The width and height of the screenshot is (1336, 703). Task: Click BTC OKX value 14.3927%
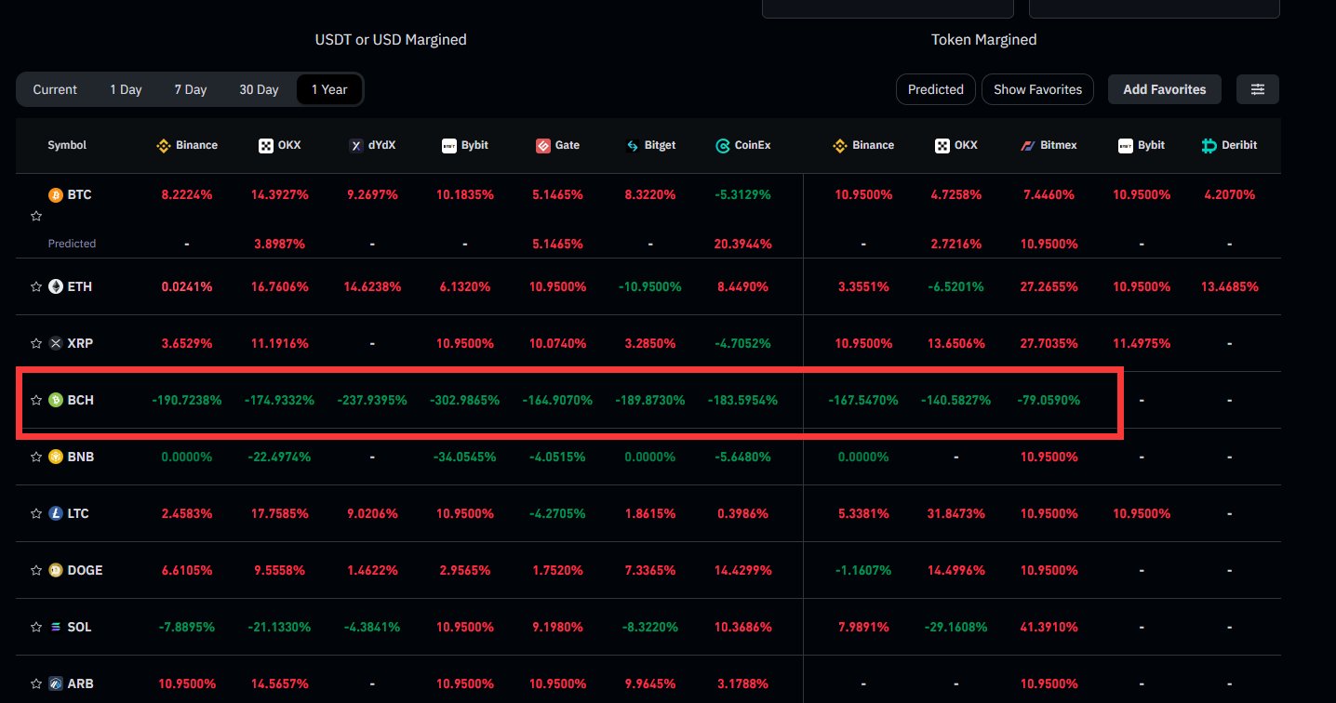[279, 195]
